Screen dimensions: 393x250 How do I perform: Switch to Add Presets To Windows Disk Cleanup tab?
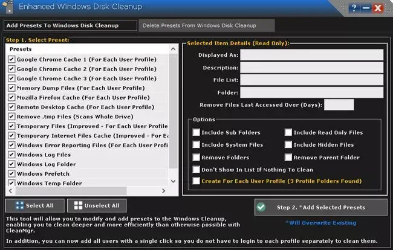pyautogui.click(x=70, y=25)
